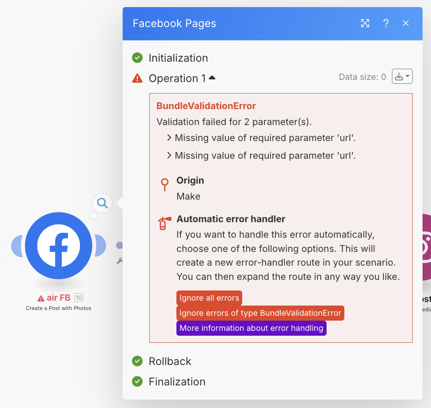Close the Facebook Pages panel

coord(406,24)
